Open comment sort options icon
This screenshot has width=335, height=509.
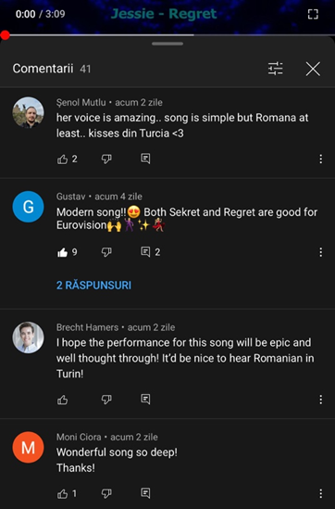tap(276, 69)
